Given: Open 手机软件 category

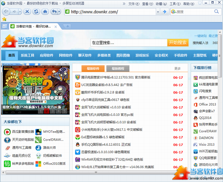Looking at the screenshot, I should [x=181, y=55].
